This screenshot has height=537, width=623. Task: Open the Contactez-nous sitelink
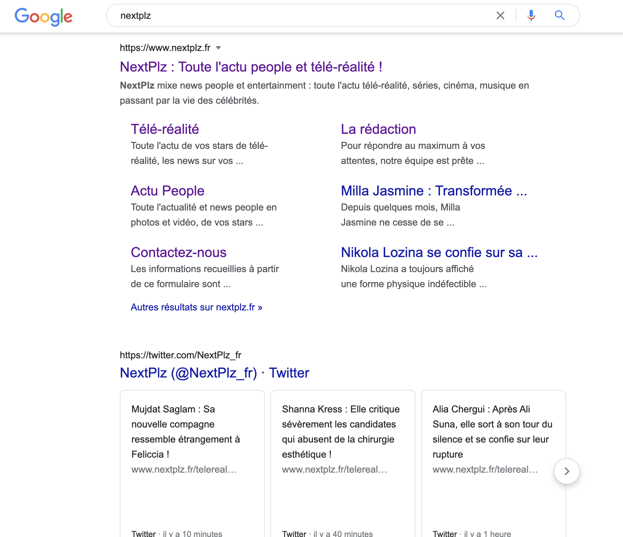pos(179,253)
